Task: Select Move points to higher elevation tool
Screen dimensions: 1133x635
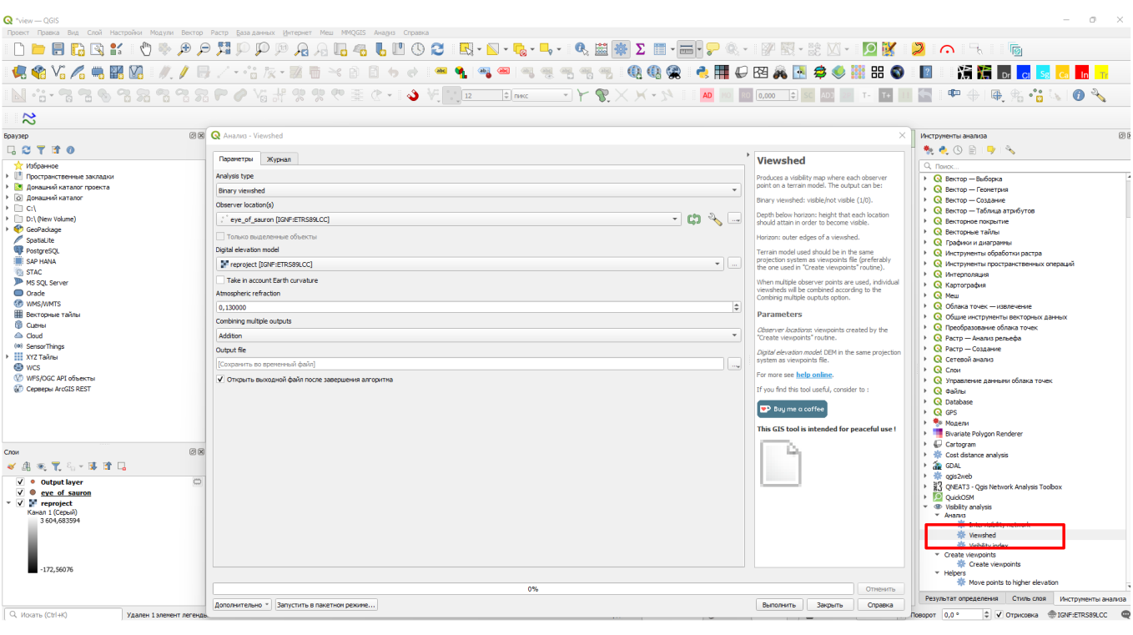Action: click(x=1014, y=582)
